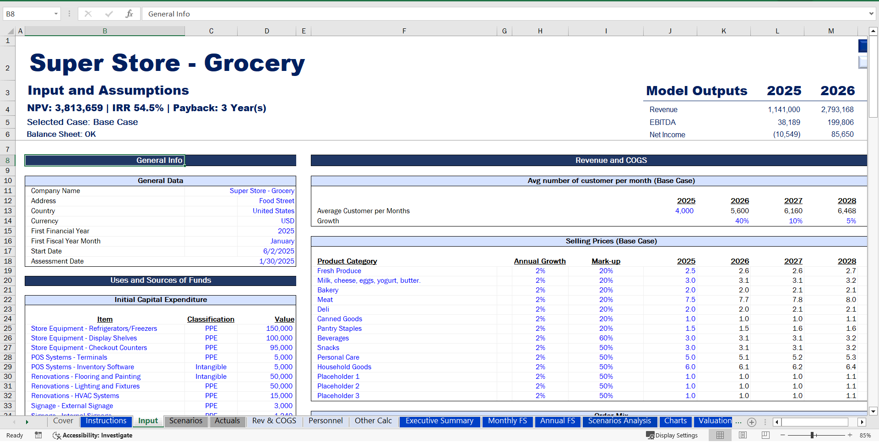
Task: Switch to Page Break Preview
Action: click(765, 435)
